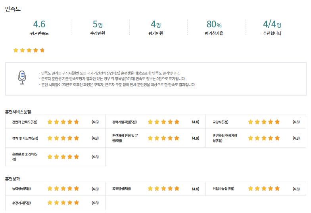
Task: Select the 80% 평가참가율 figure
Action: click(214, 24)
